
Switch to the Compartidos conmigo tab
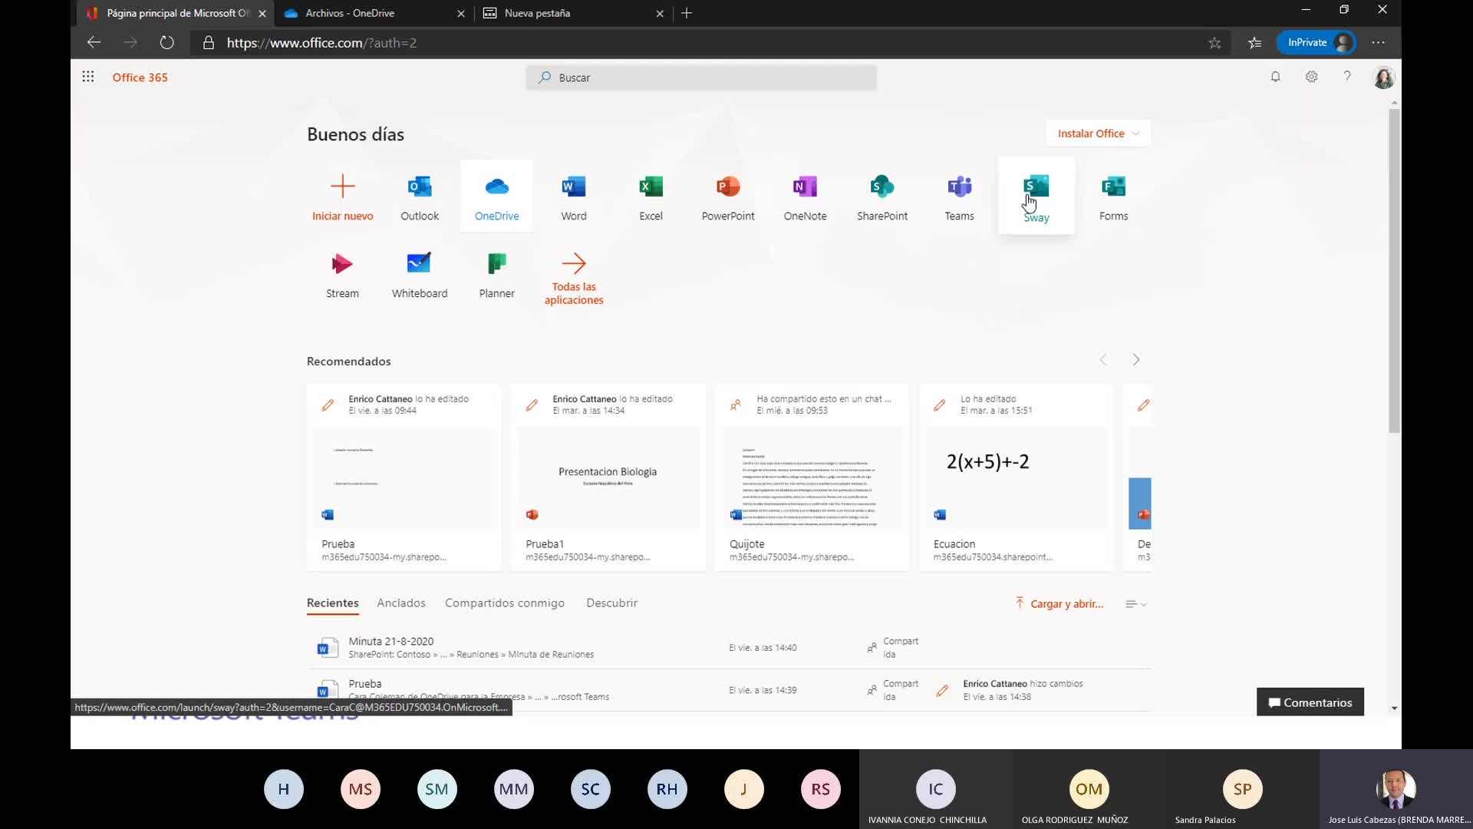click(x=504, y=603)
